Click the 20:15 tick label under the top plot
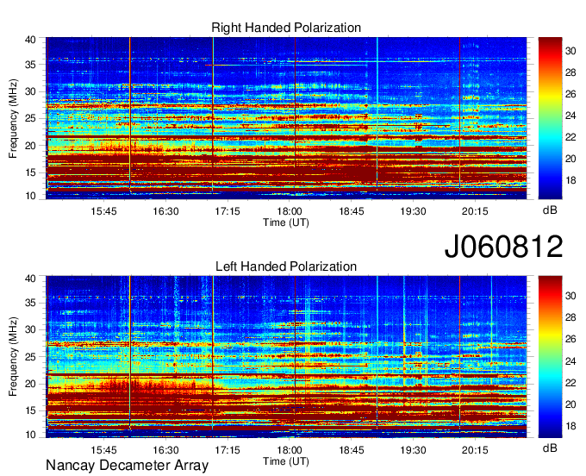Screen dimensions: 586x476 (x=475, y=211)
